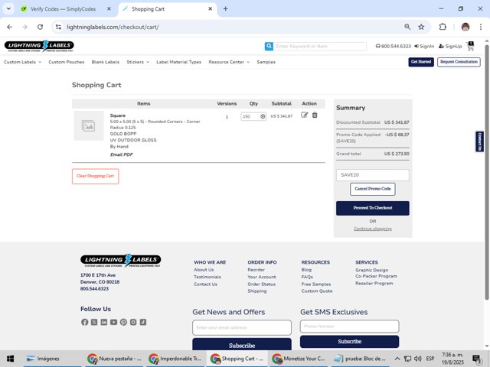Click the Graphic Design footer link
490x367 pixels.
(371, 270)
